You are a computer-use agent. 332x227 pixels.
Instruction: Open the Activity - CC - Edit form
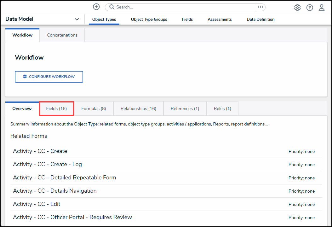pyautogui.click(x=37, y=204)
